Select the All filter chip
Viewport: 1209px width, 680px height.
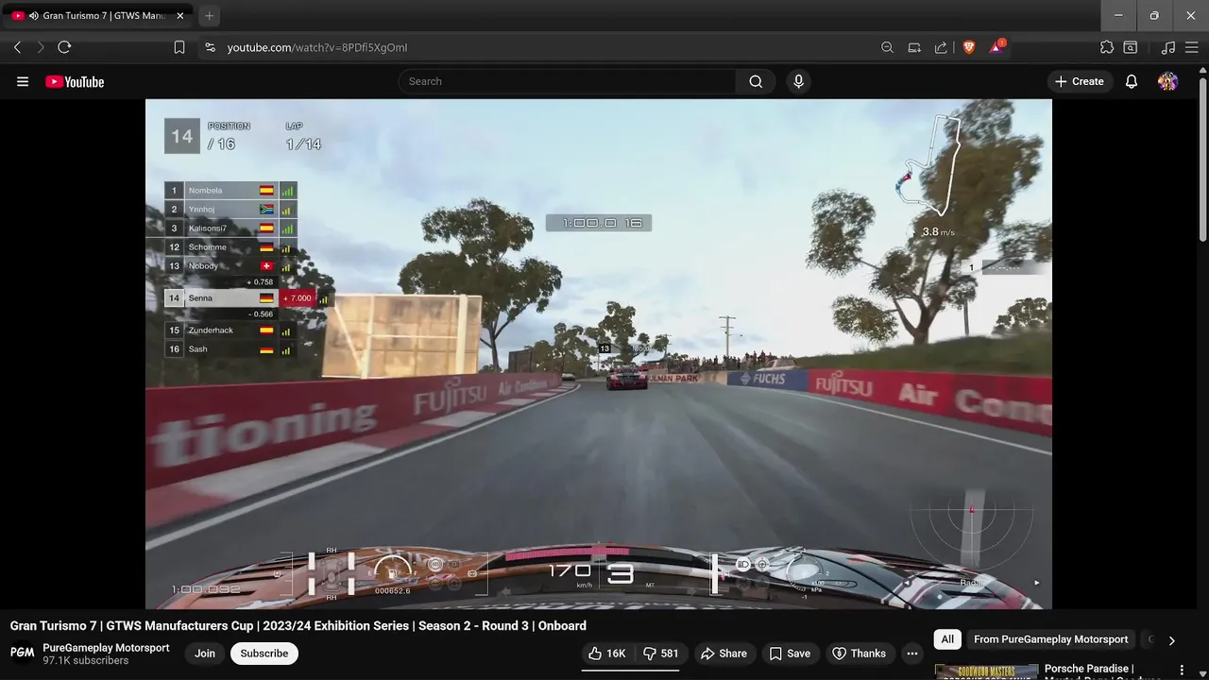(x=947, y=639)
